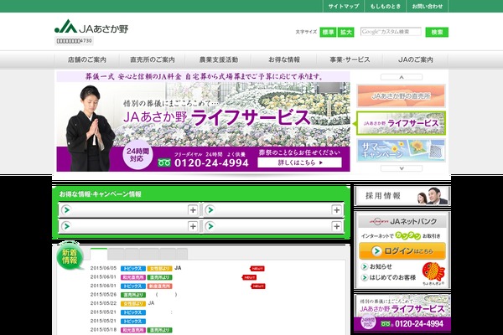Click the arrow icon beside お知らせ
The image size is (503, 335).
(x=365, y=266)
